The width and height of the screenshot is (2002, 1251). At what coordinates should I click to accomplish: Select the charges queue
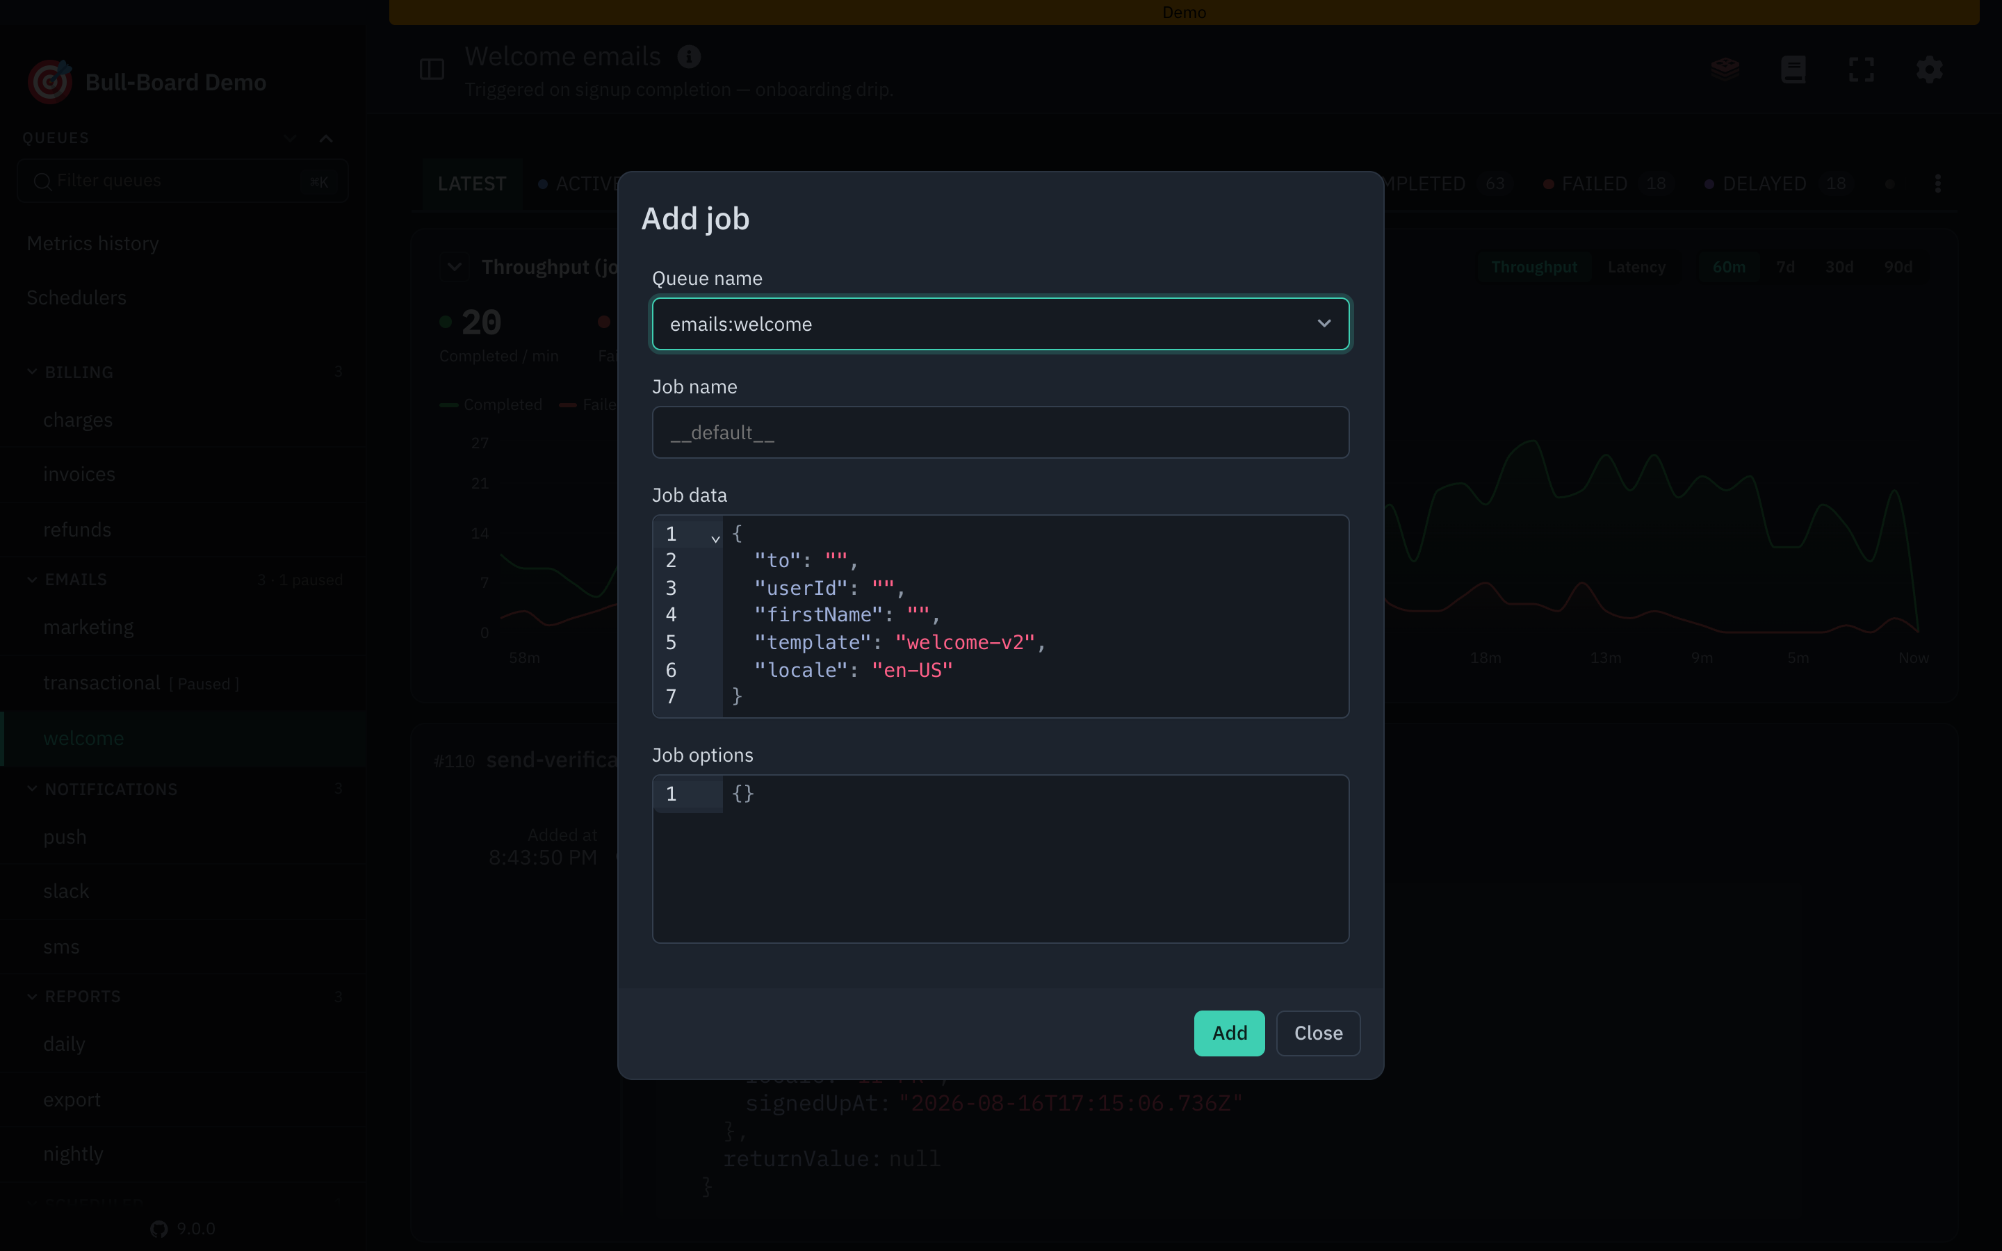182,420
